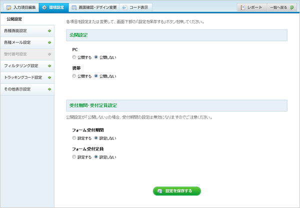
Task: Select 設定しない for フォーム受付定員
Action: coord(96,157)
